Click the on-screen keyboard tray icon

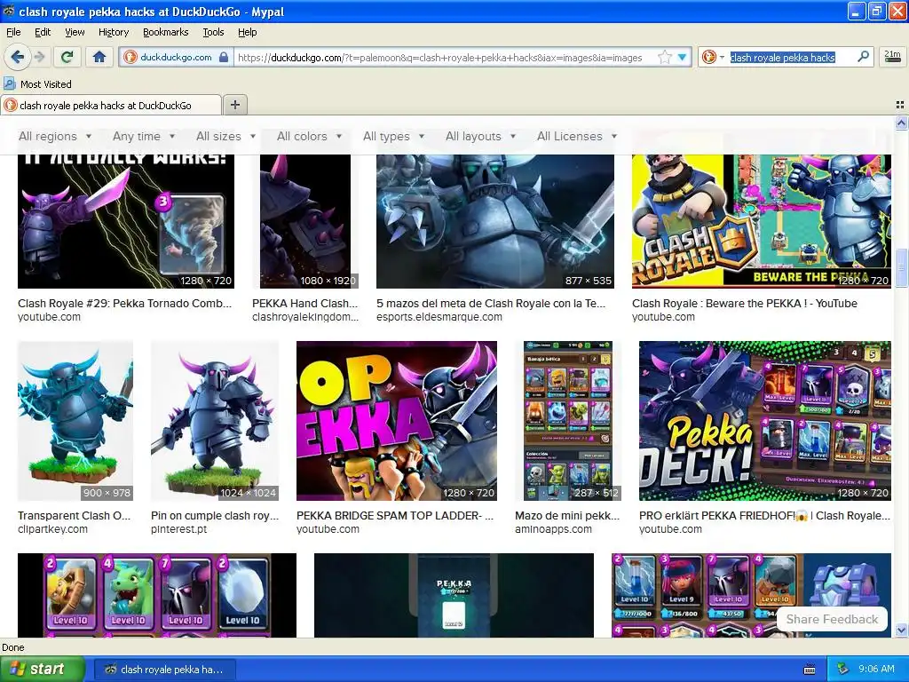[810, 670]
